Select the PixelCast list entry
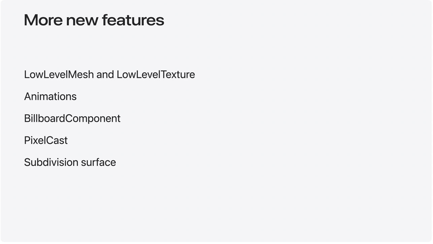The image size is (433, 244). click(46, 140)
